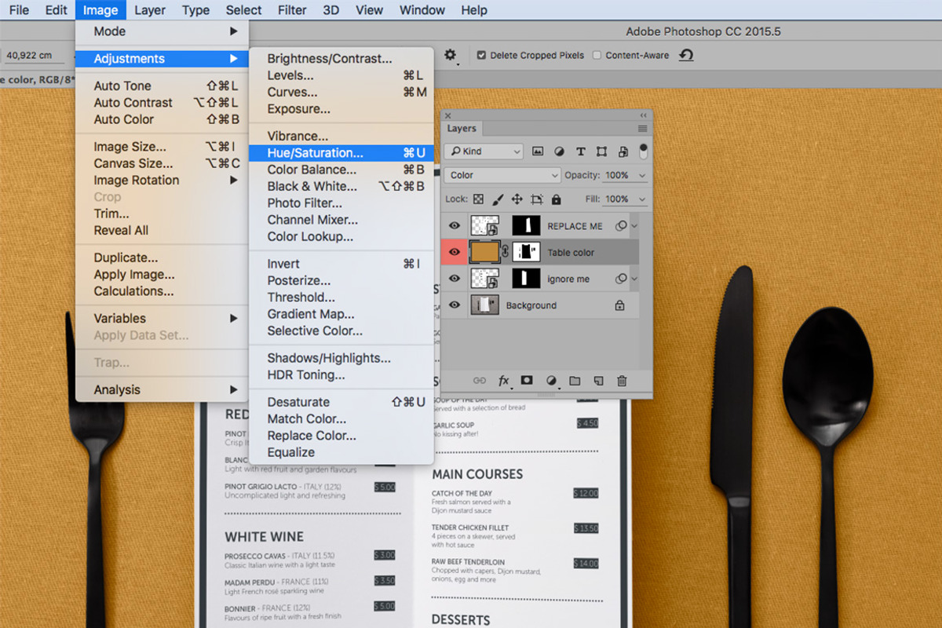Create new fill or adjustment layer icon
This screenshot has width=942, height=628.
click(x=551, y=381)
